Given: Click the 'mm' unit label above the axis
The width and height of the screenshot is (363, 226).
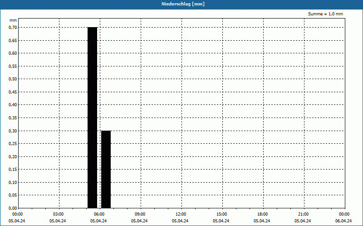Looking at the screenshot, I should 13,20.
